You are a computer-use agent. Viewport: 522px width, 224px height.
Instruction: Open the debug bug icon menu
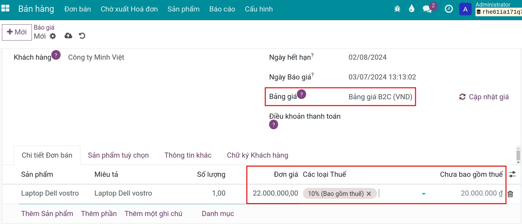397,9
